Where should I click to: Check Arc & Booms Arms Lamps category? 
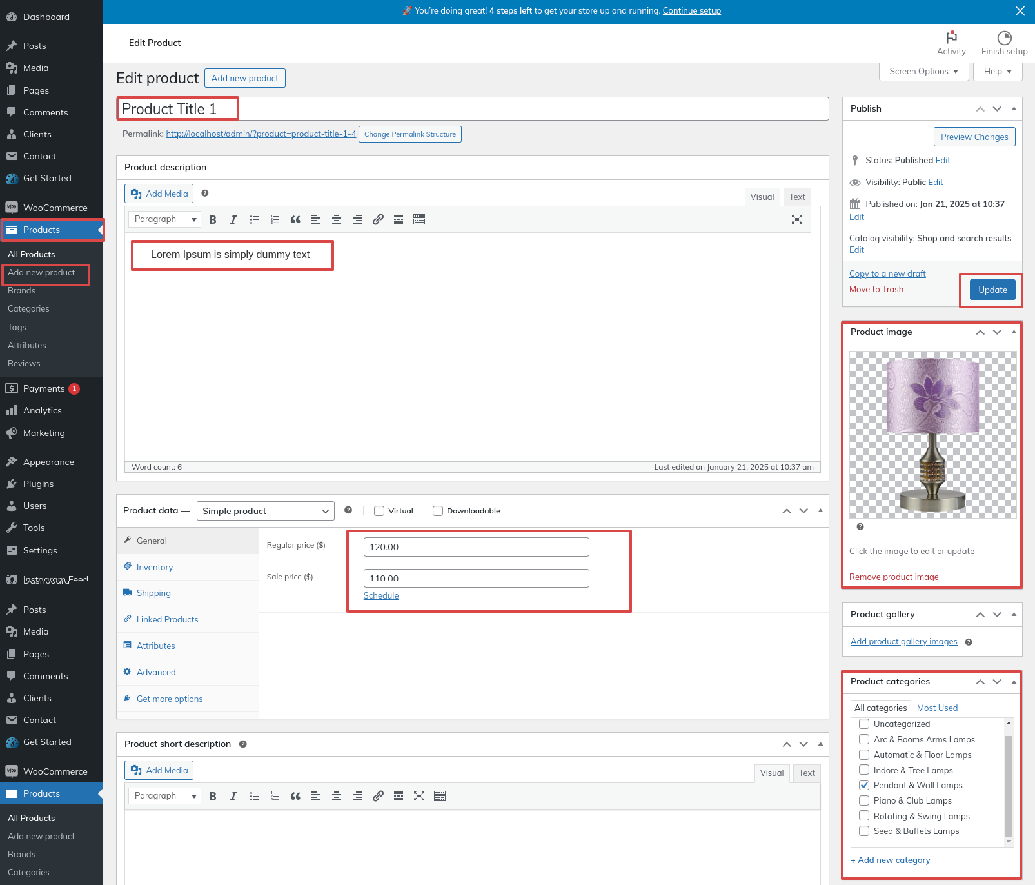point(864,739)
